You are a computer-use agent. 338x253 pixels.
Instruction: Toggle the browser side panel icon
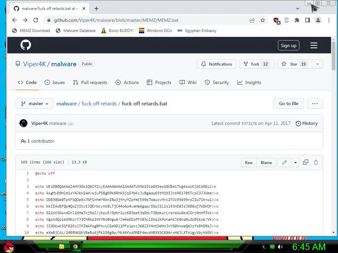point(308,20)
